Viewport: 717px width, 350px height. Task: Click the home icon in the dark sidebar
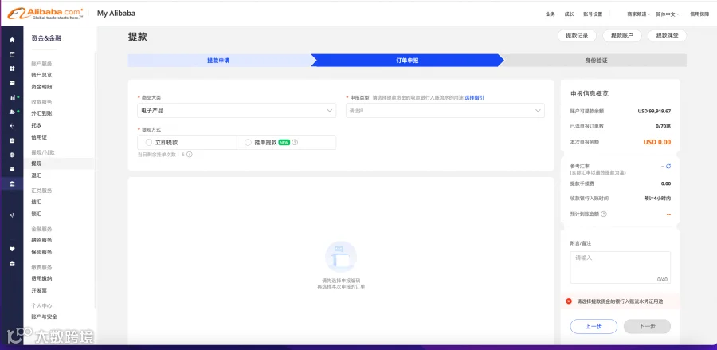(12, 40)
